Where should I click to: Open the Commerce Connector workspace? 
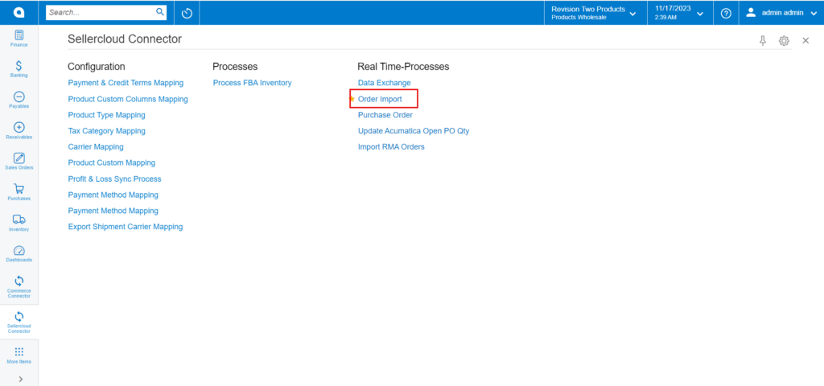tap(19, 287)
